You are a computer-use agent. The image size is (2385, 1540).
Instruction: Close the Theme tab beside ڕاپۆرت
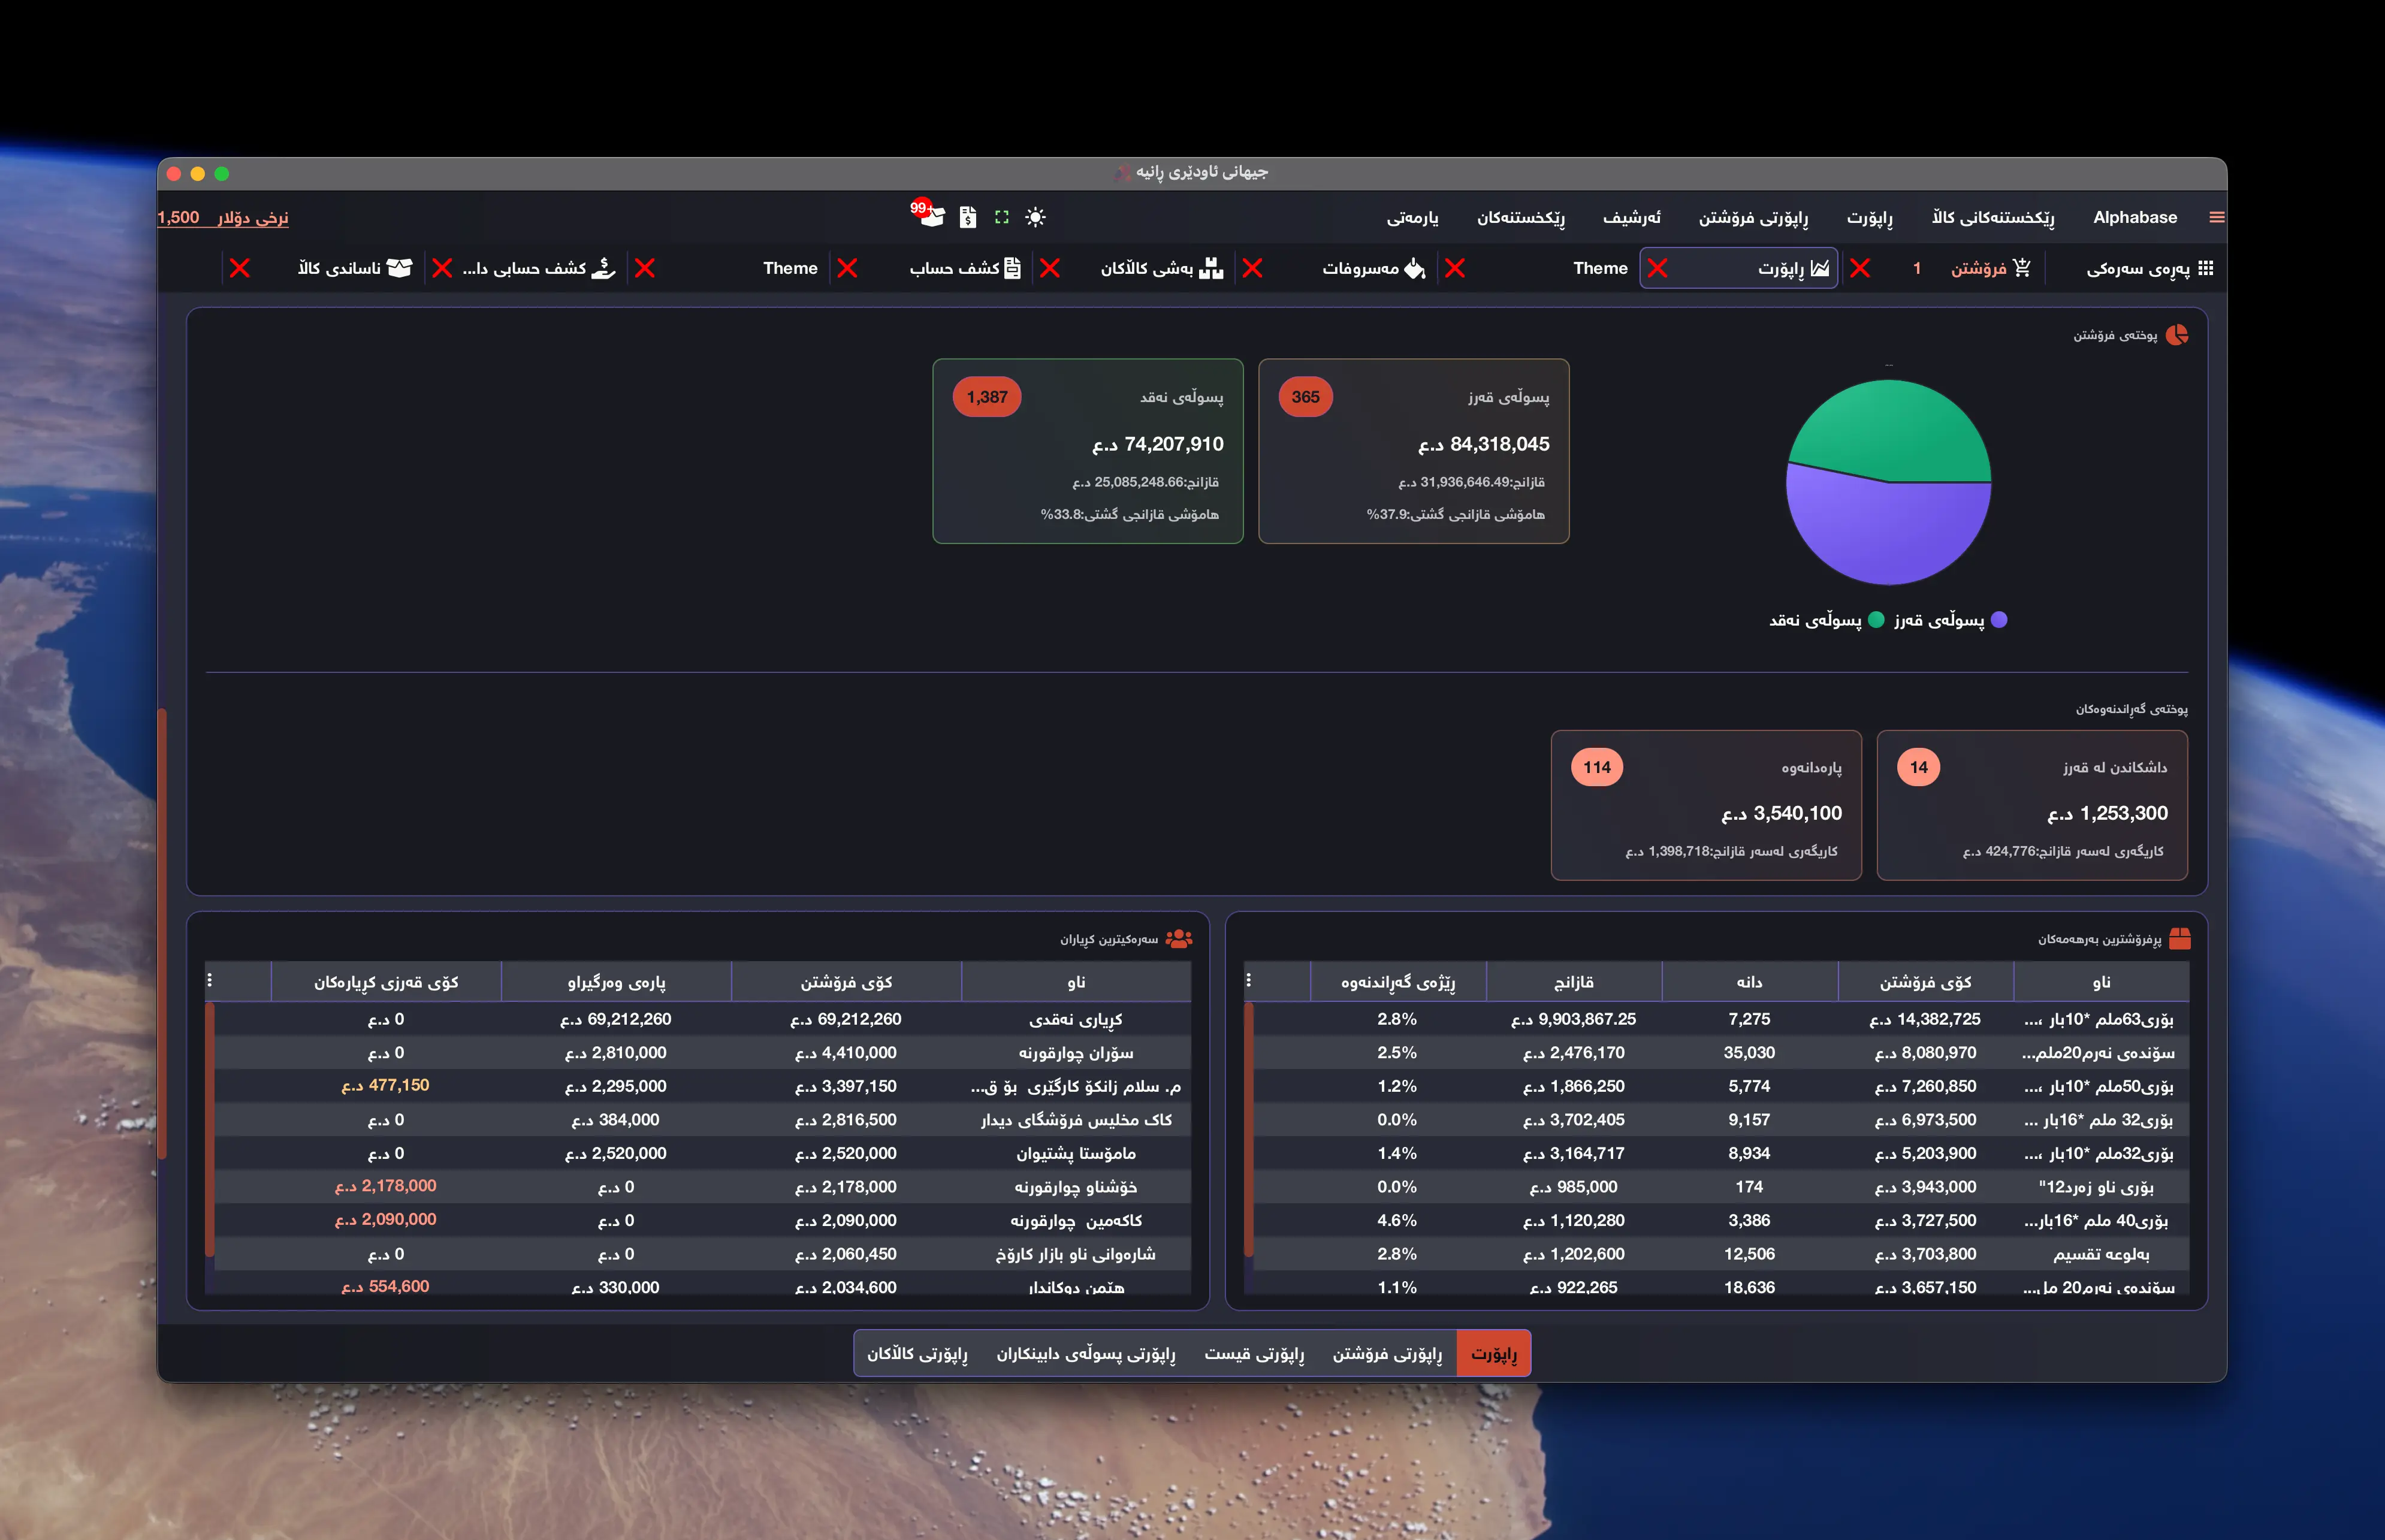[1455, 268]
